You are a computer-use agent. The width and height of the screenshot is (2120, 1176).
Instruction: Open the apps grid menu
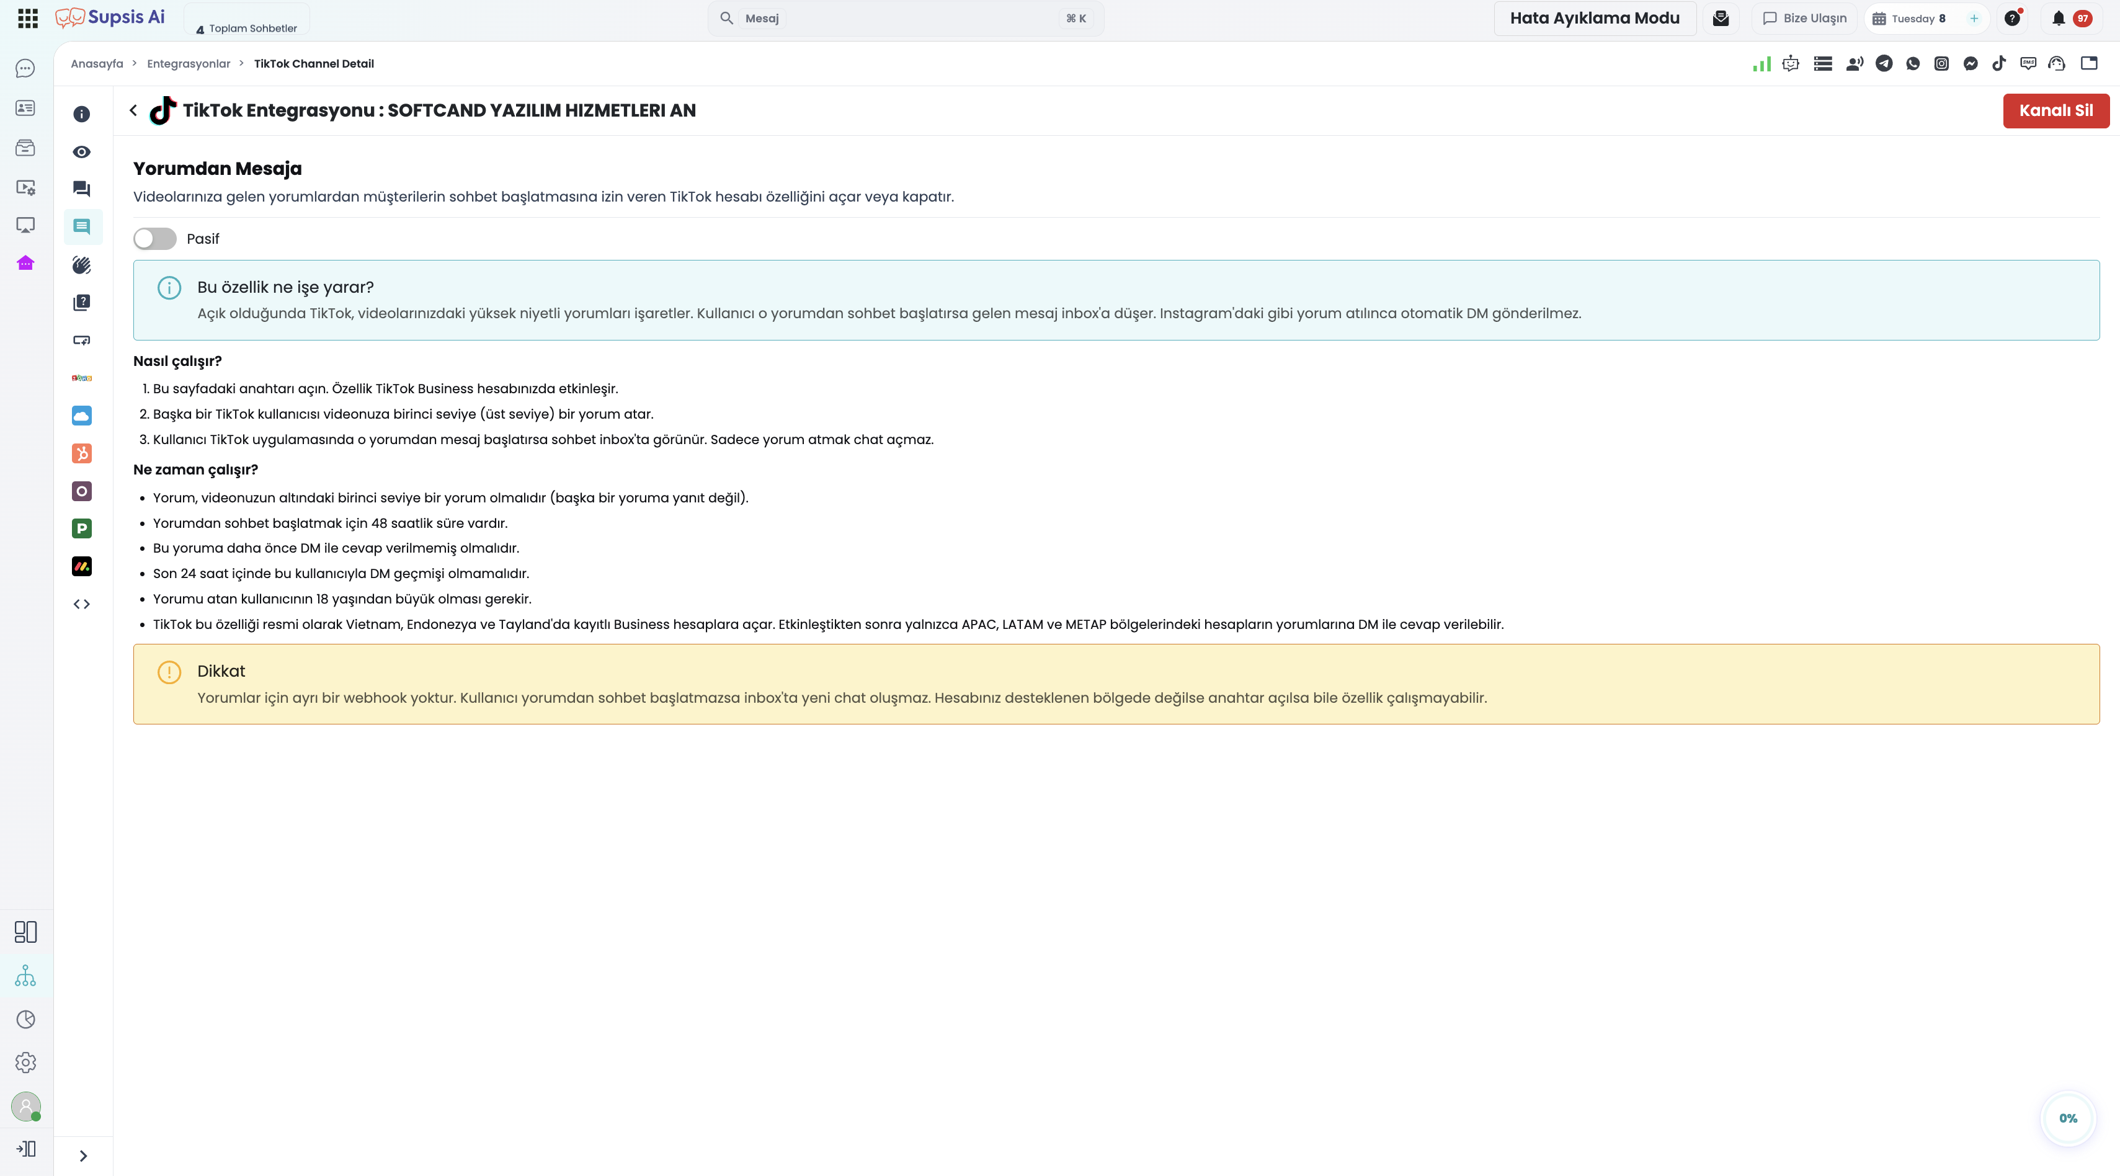tap(28, 18)
